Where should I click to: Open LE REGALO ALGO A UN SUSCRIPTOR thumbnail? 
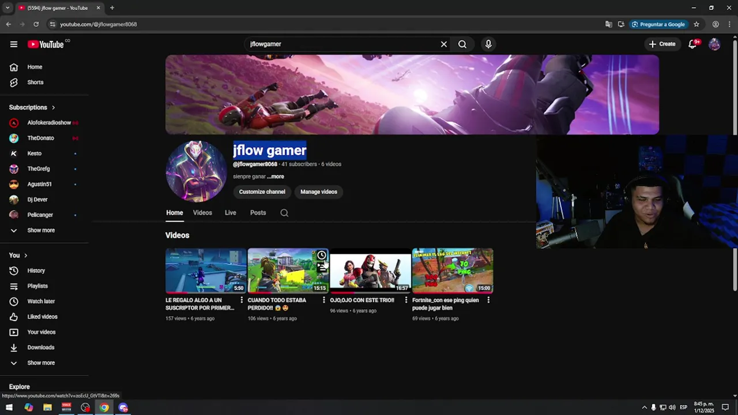[x=206, y=271]
